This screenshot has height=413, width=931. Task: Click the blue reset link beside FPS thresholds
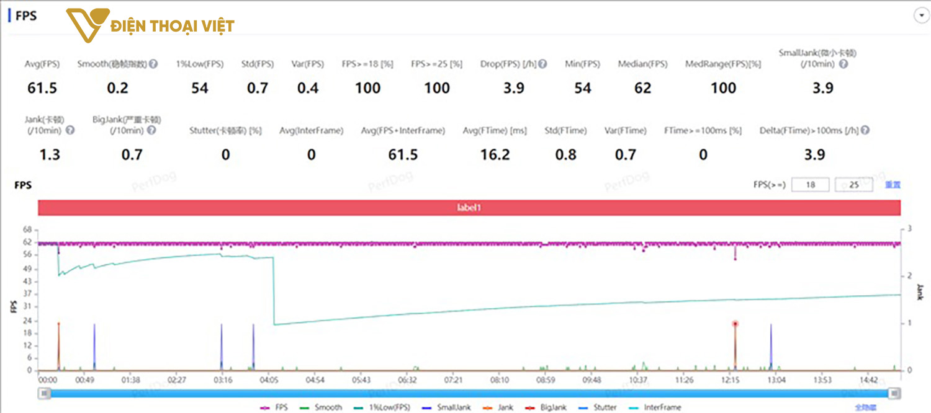tap(893, 185)
